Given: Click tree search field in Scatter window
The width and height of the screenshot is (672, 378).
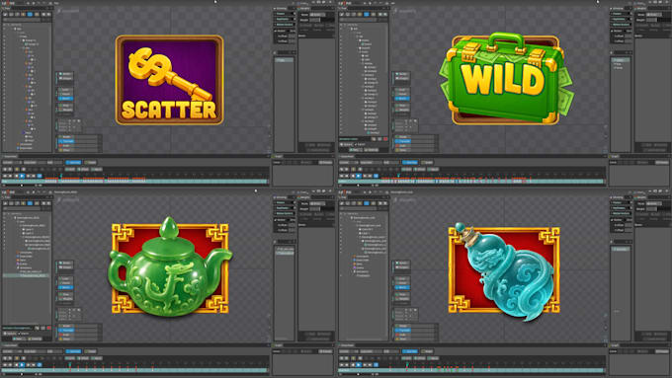Looking at the screenshot, I should point(22,20).
